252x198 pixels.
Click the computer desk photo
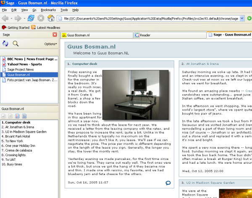click(136, 95)
